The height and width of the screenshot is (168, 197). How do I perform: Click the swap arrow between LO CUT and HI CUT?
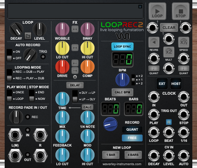75,48
